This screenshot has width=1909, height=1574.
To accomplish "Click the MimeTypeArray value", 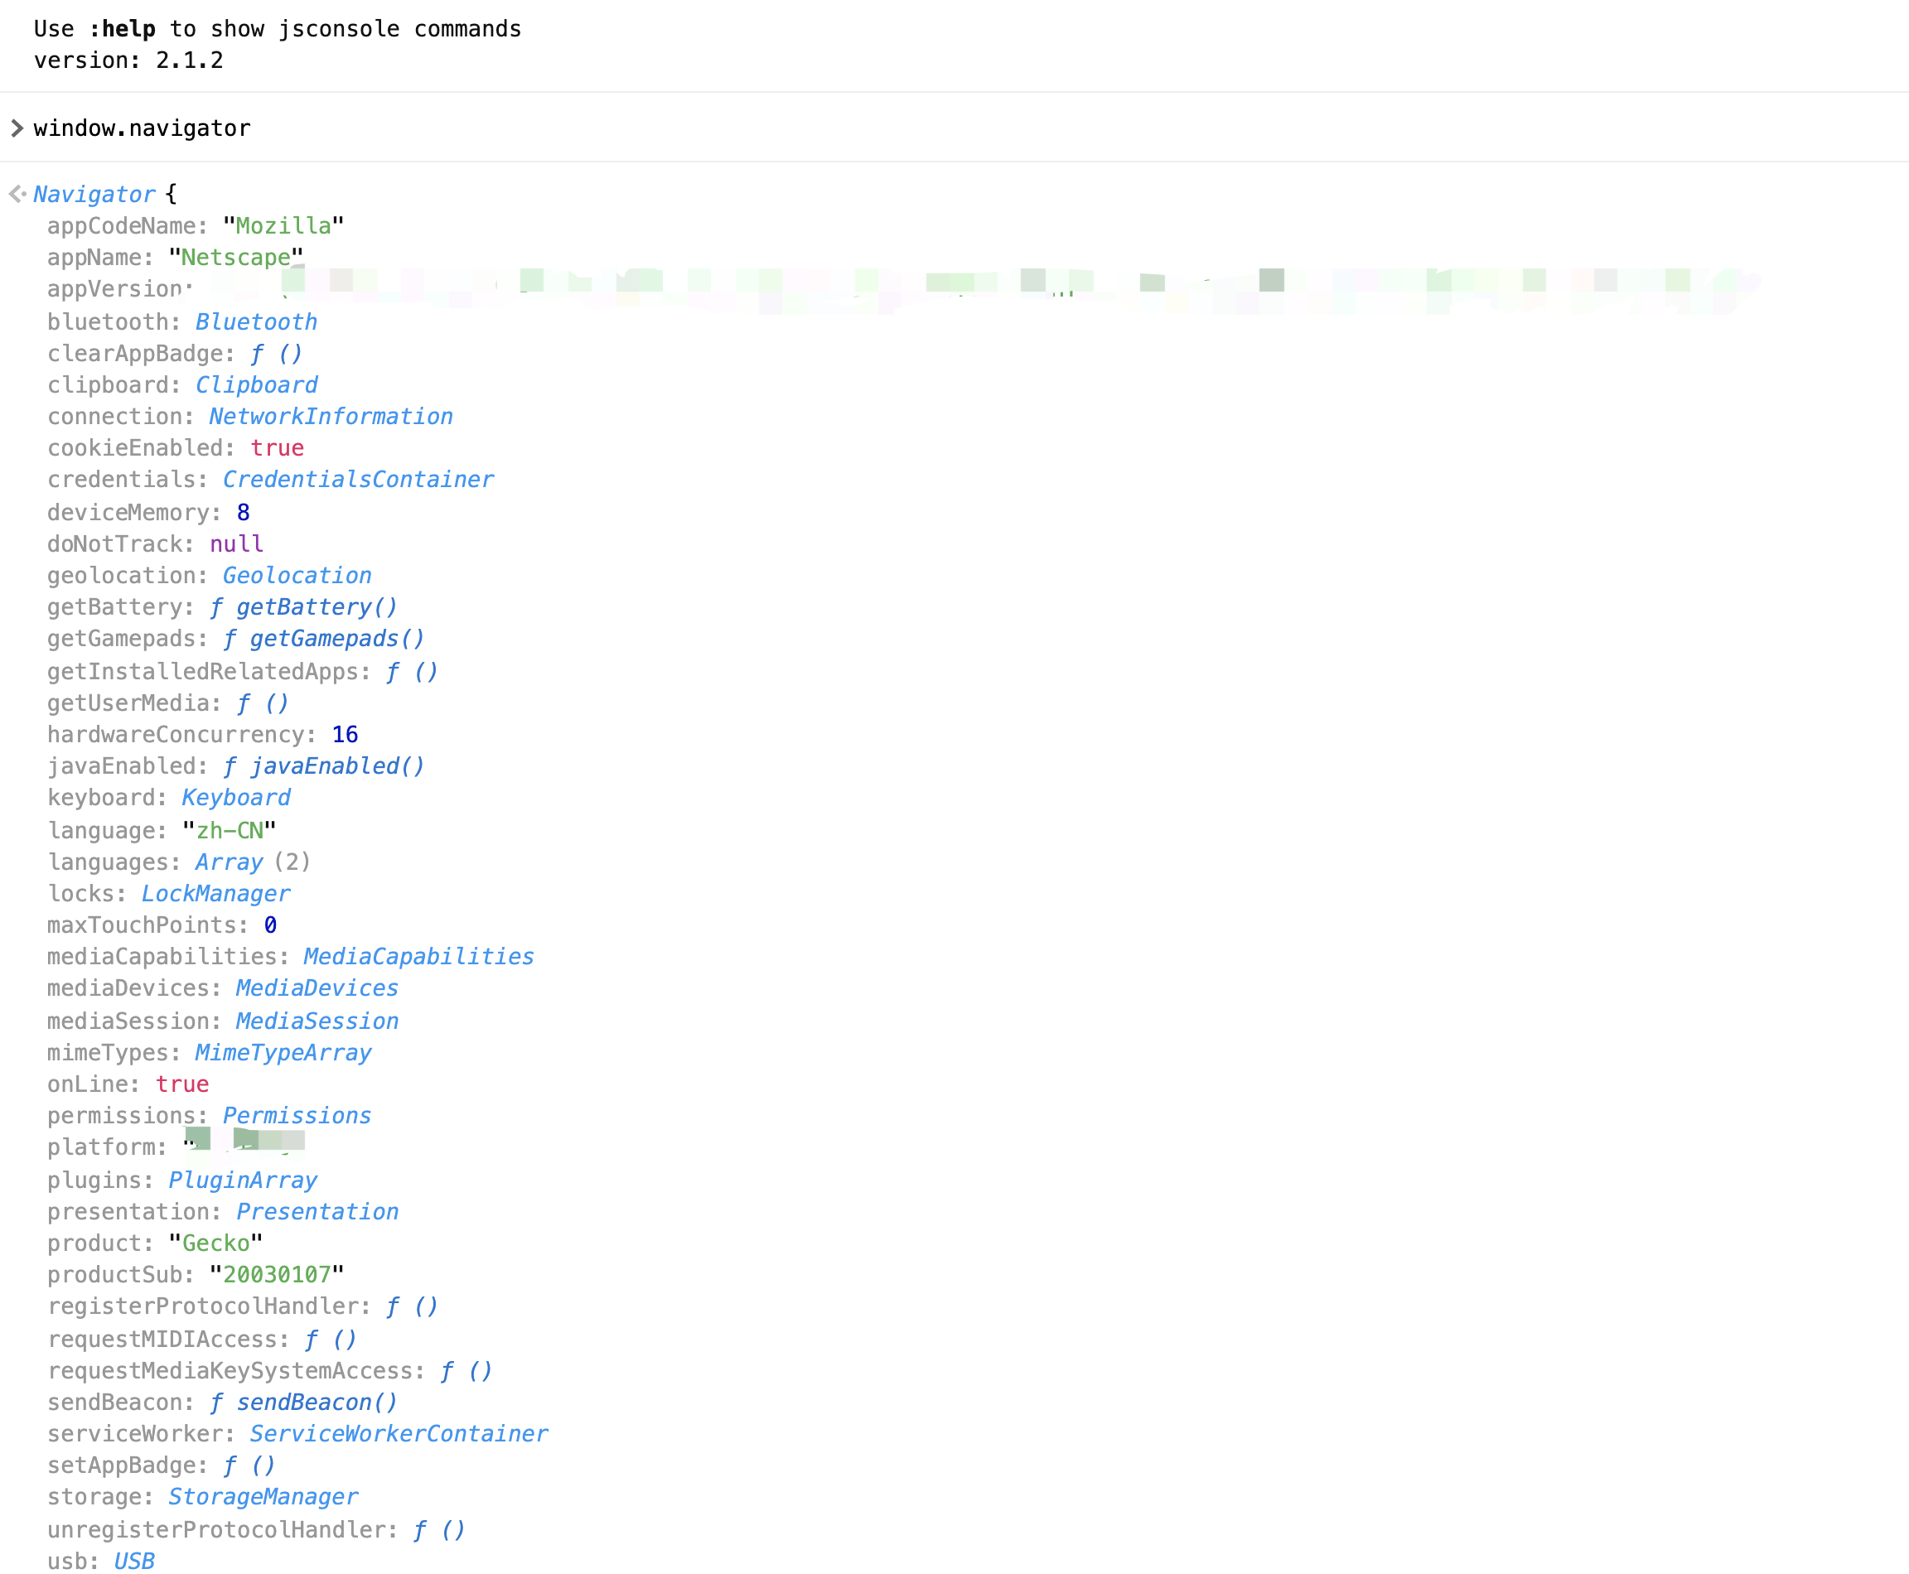I will (283, 1053).
